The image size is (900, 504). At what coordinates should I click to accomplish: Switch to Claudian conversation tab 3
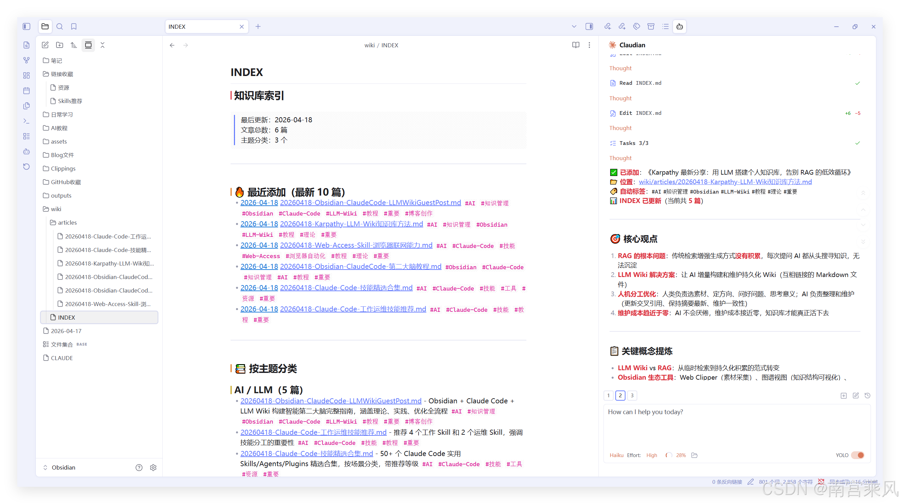pos(632,396)
